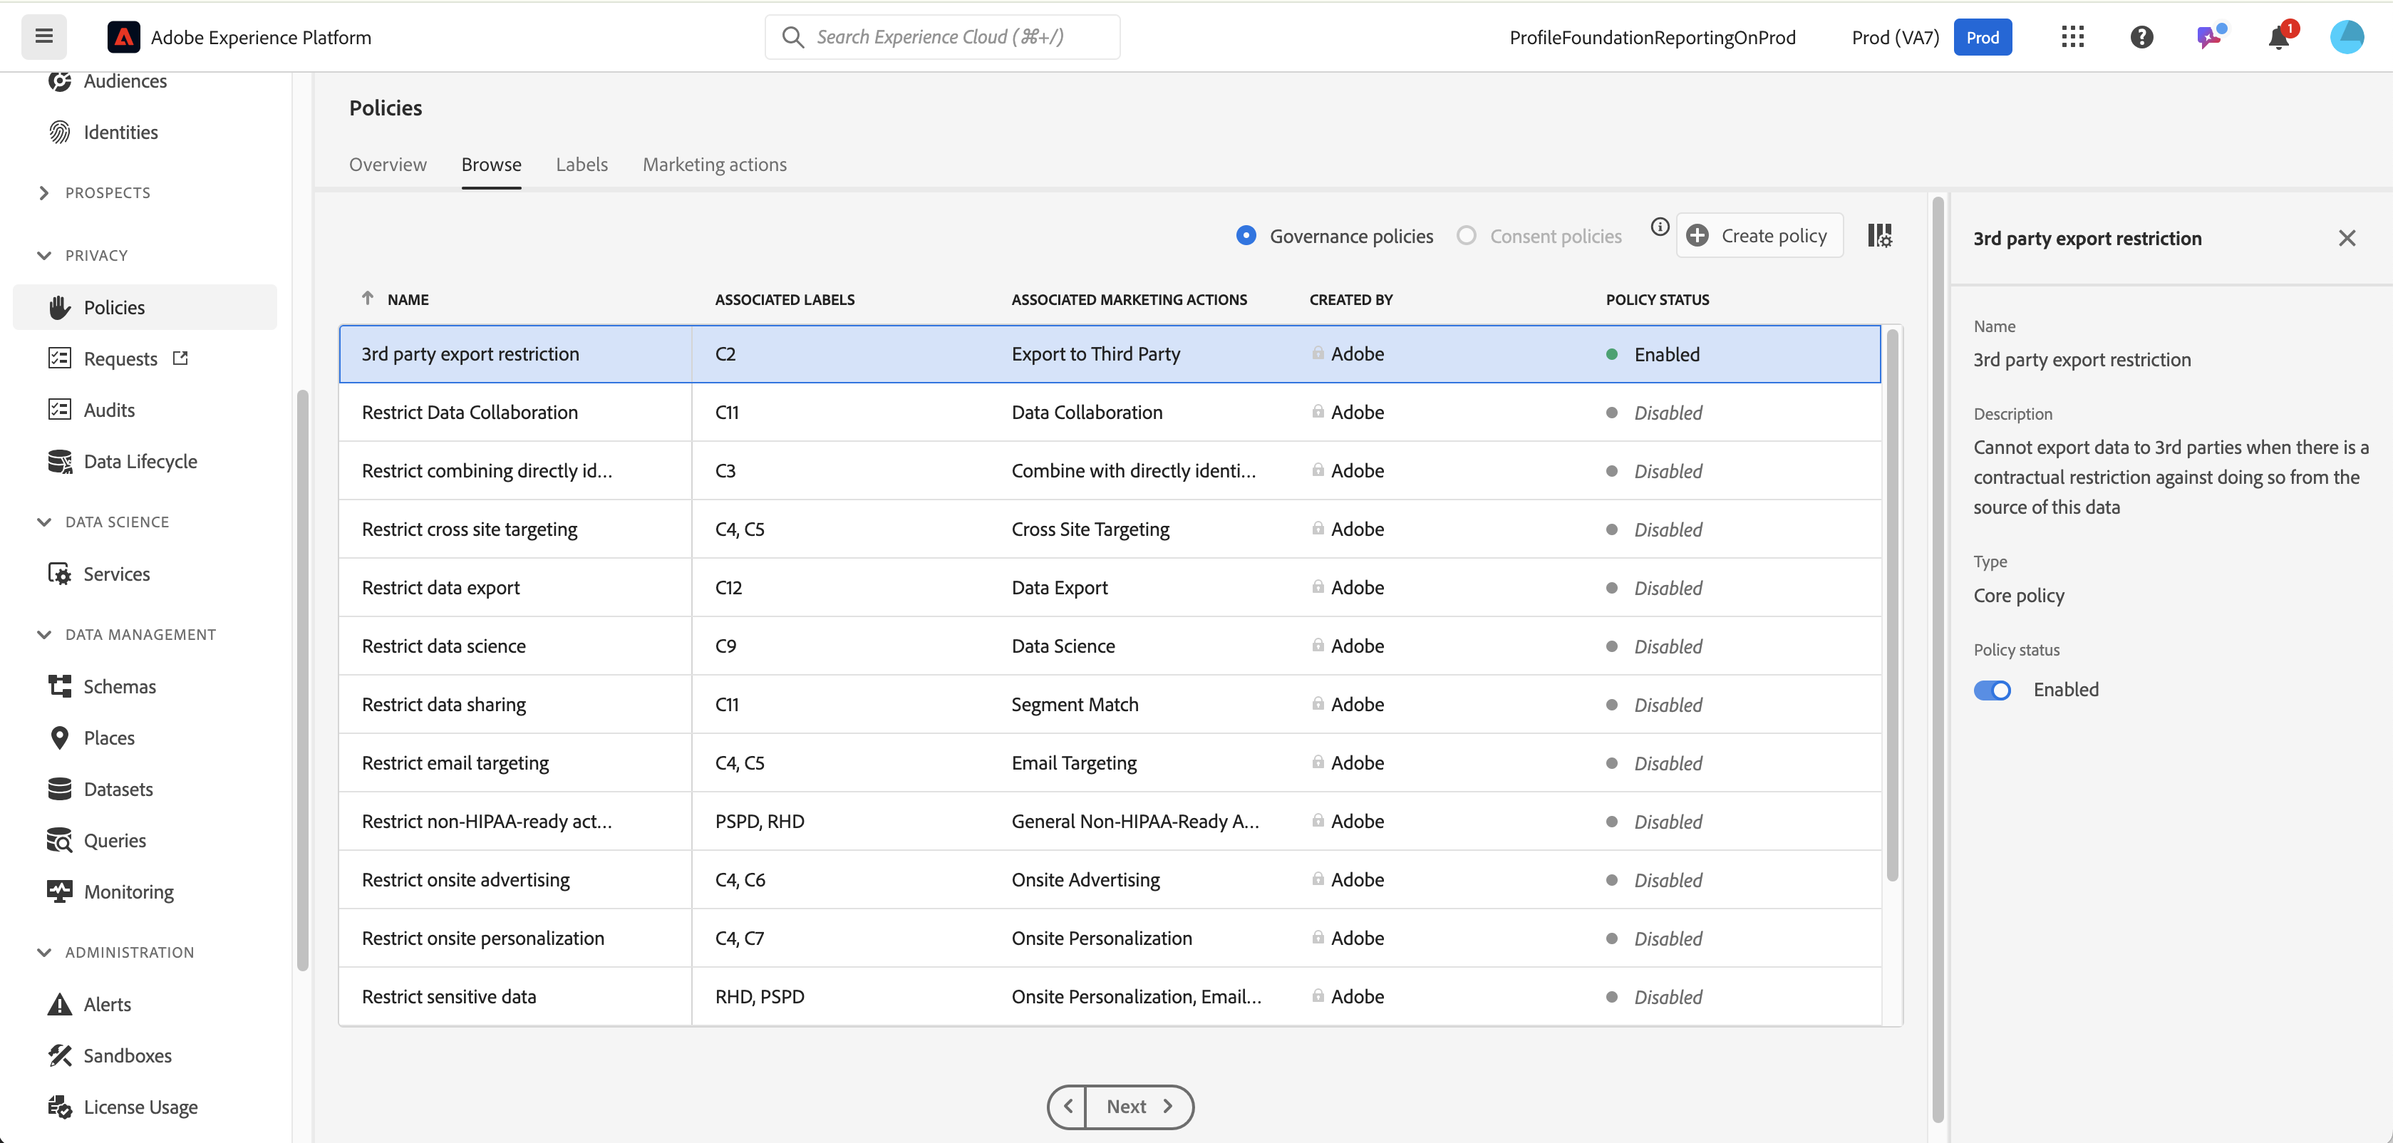The image size is (2393, 1143).
Task: Open the app switcher grid icon
Action: (x=2072, y=37)
